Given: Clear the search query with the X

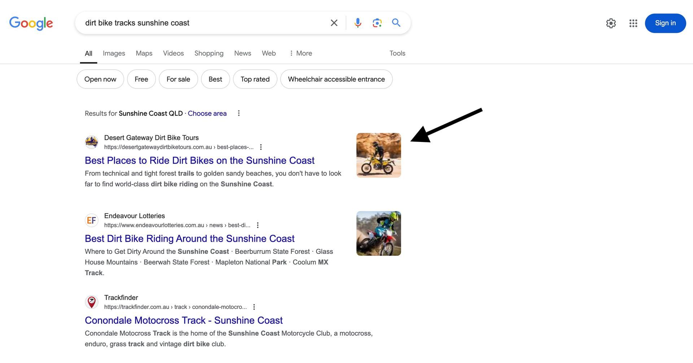Looking at the screenshot, I should coord(334,23).
